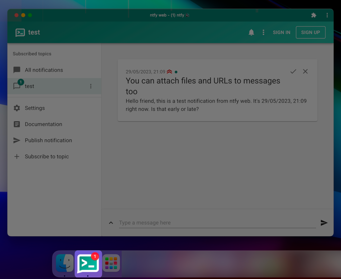Open All notifications in the sidebar
Image resolution: width=341 pixels, height=279 pixels.
coord(44,70)
